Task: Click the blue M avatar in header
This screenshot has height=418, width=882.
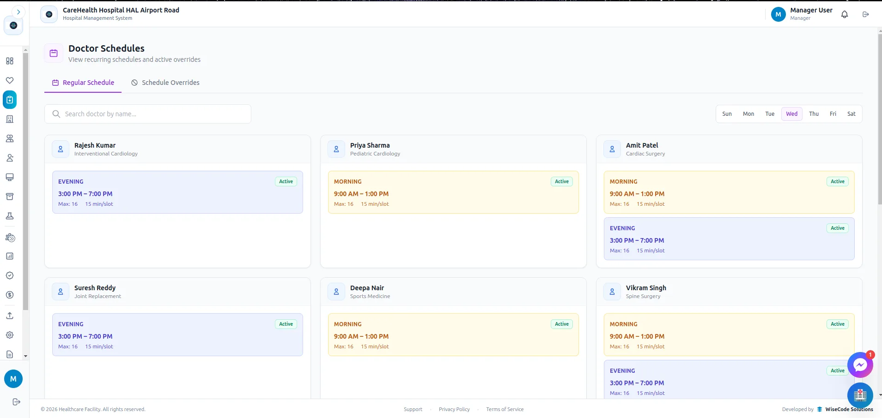Action: (779, 14)
